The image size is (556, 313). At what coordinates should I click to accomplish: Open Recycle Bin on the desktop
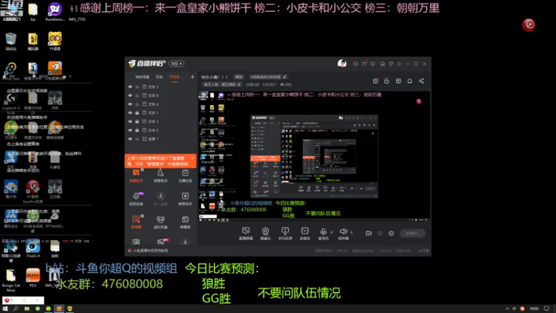click(11, 41)
